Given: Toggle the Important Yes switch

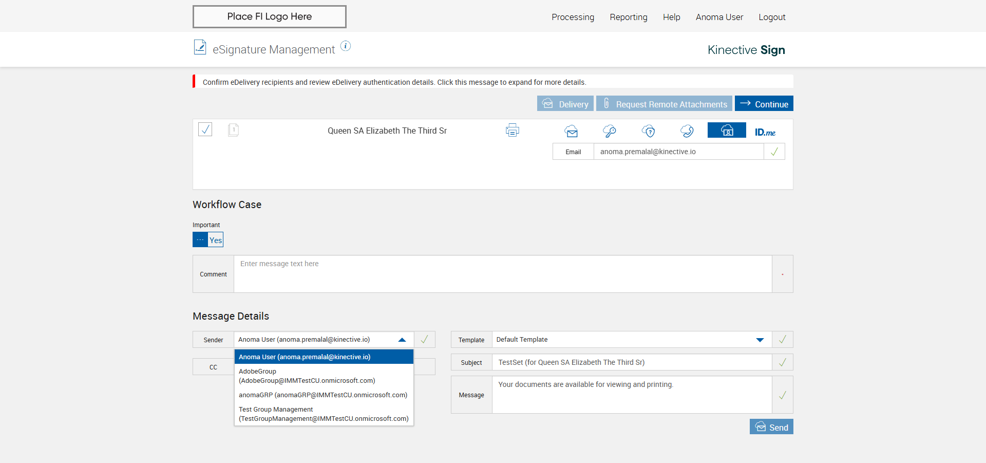Looking at the screenshot, I should pos(208,240).
